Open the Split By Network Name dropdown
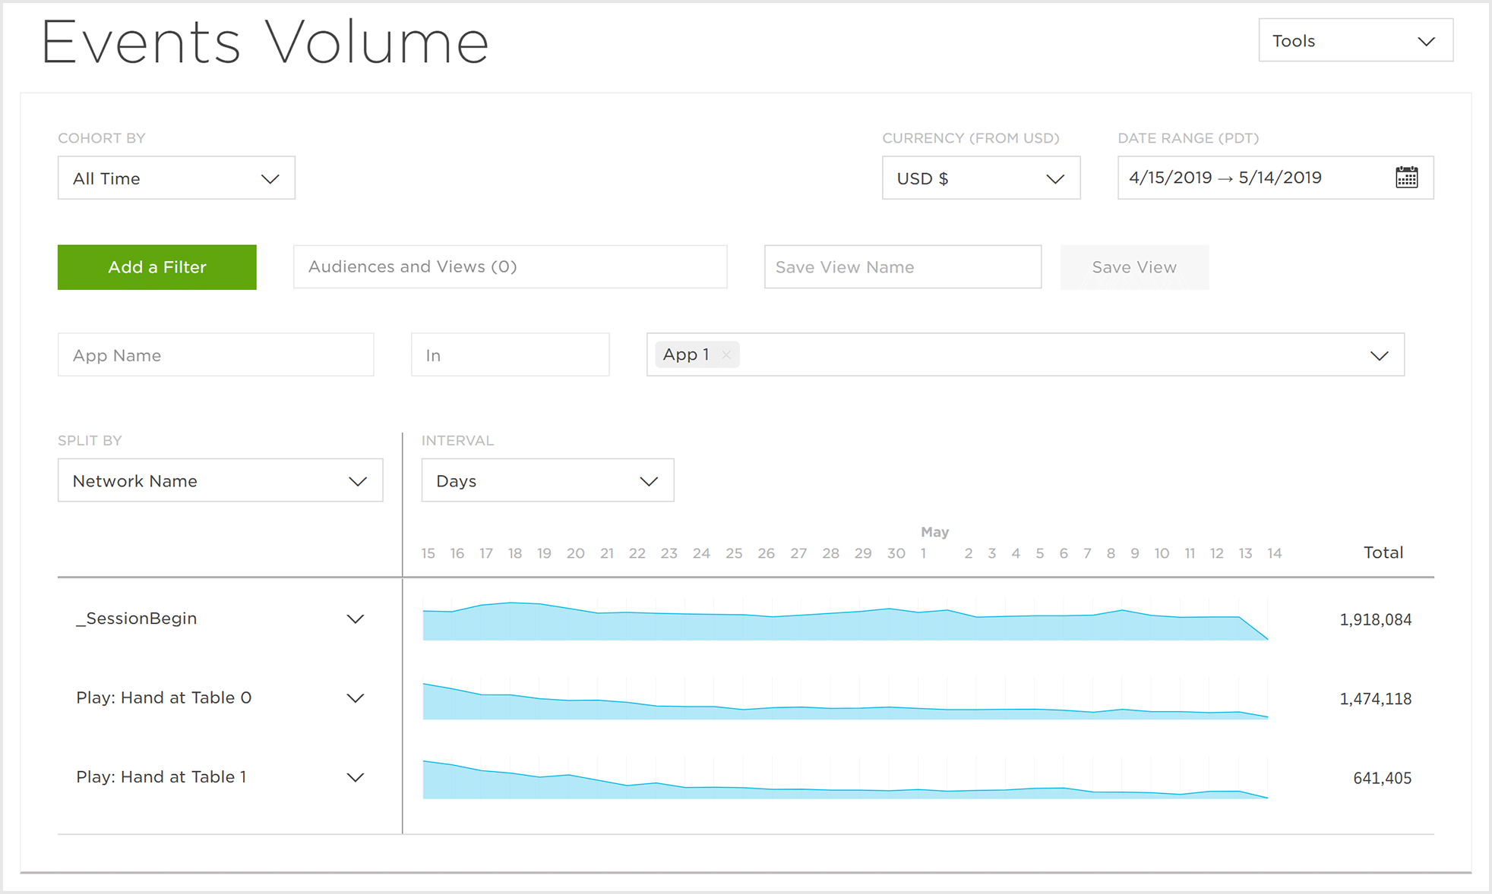This screenshot has height=894, width=1492. pyautogui.click(x=220, y=481)
